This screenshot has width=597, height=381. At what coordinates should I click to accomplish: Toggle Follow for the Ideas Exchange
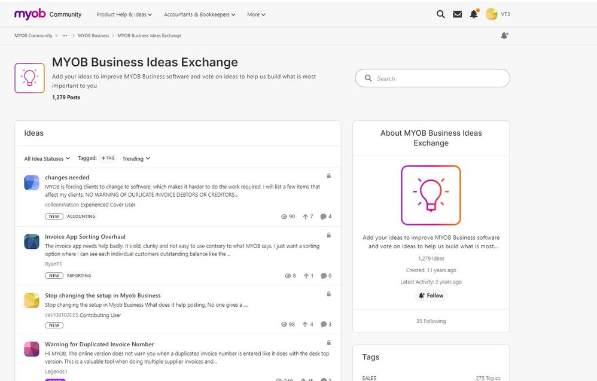[x=431, y=295]
